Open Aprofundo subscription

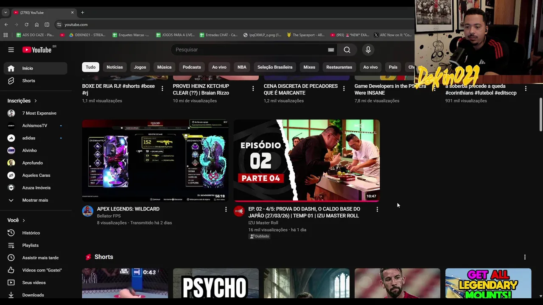click(36, 163)
